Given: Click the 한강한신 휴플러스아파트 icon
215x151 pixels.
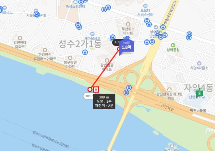Looking at the screenshot, I should pos(45,50).
